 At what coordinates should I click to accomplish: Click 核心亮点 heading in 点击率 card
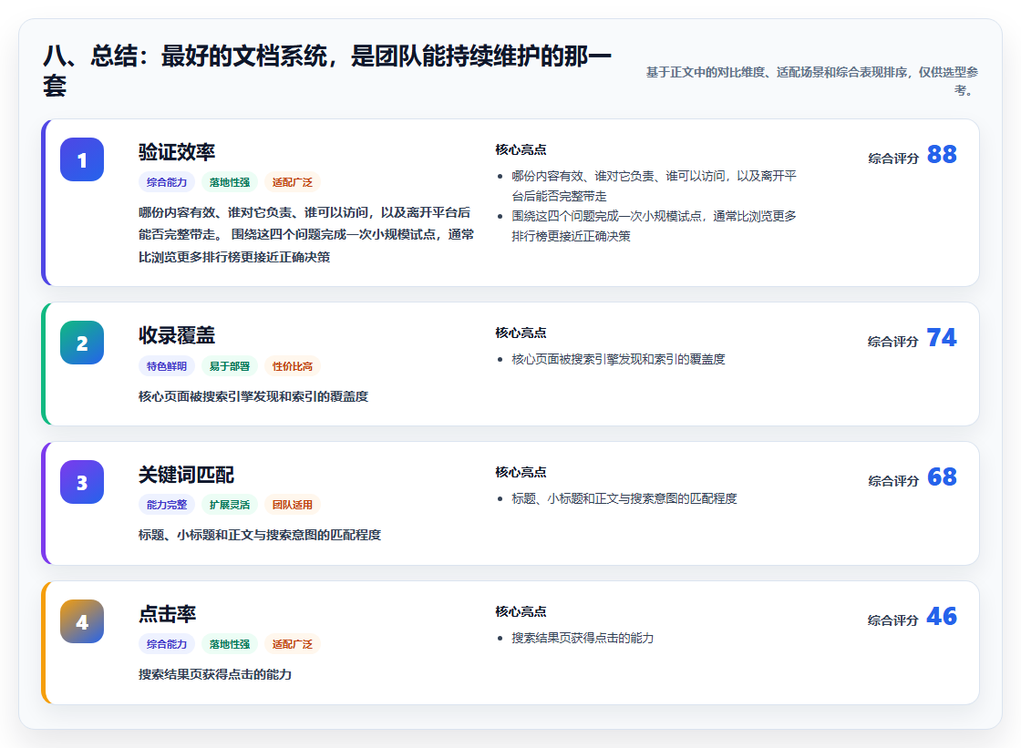point(521,611)
